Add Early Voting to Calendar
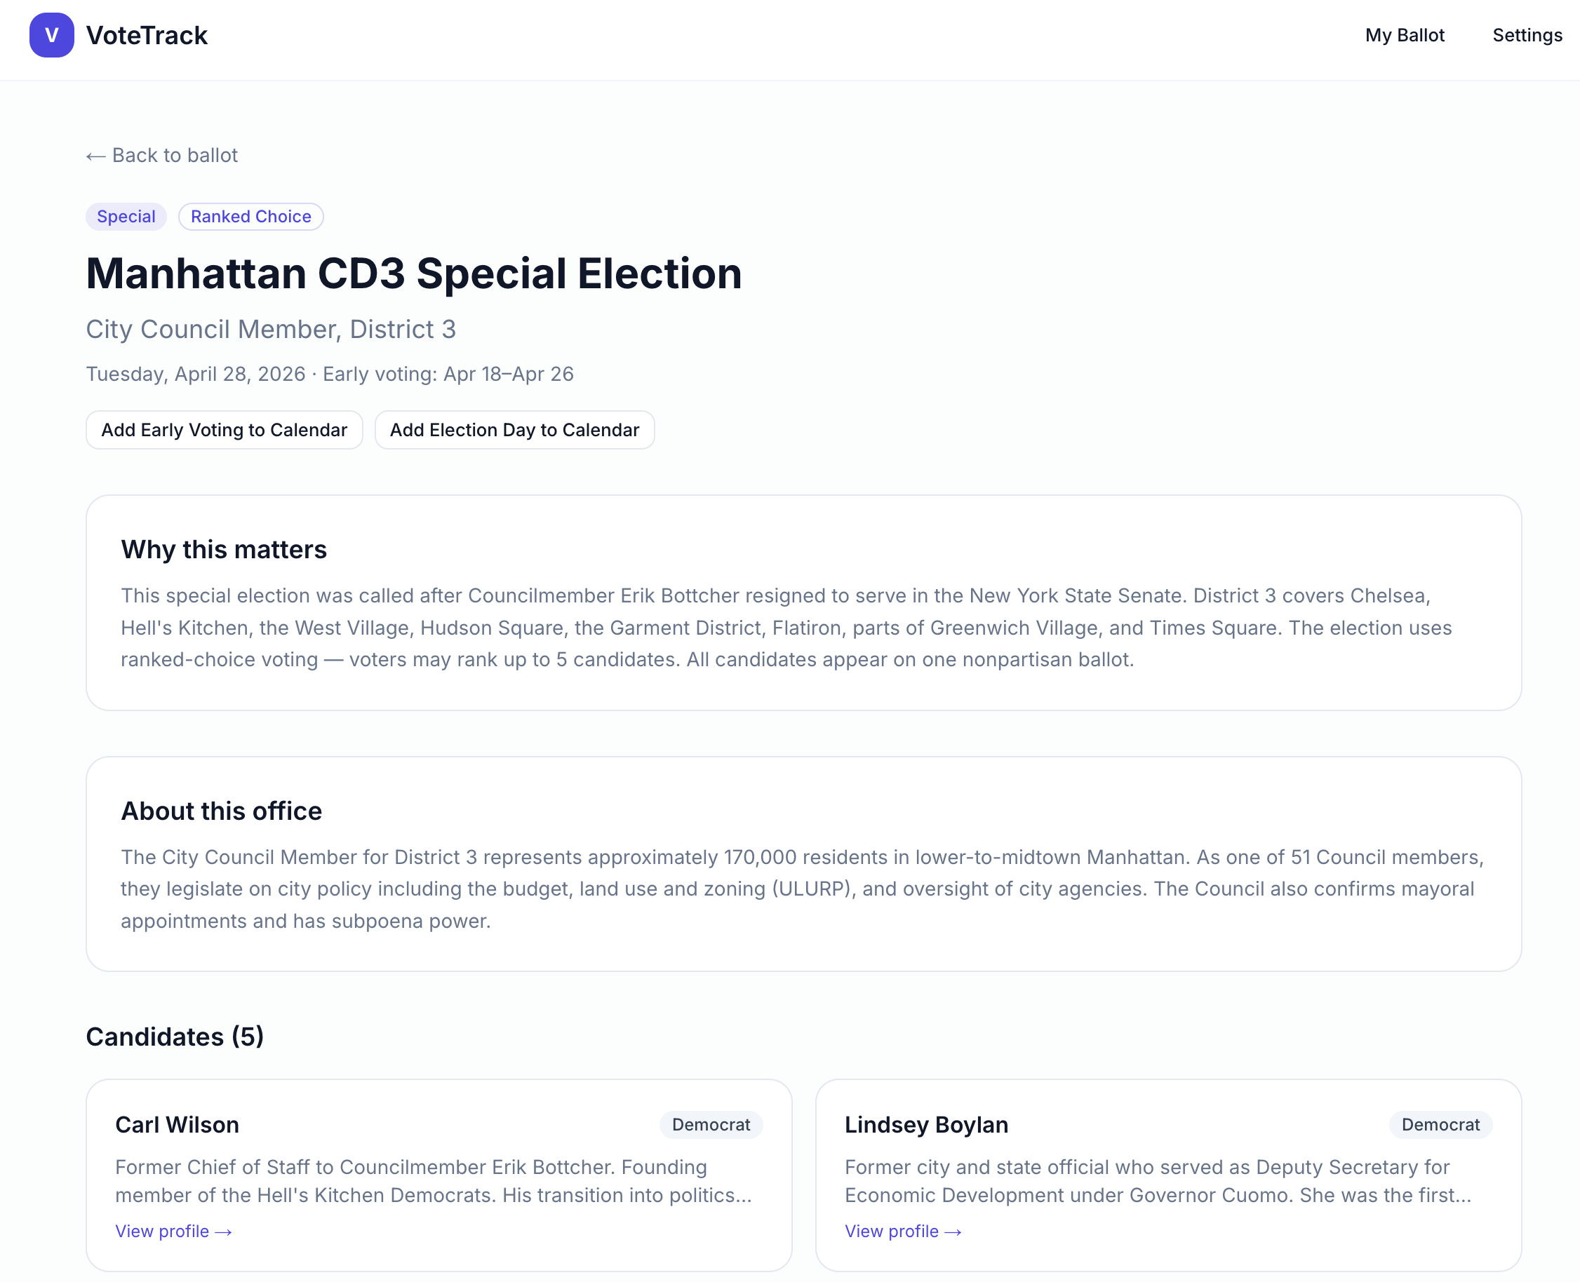This screenshot has width=1580, height=1282. 224,430
